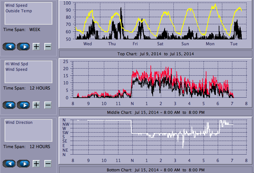Screen dimensions: 254x173
Task: Click the Middle Chart time range bar
Action: coord(155,112)
